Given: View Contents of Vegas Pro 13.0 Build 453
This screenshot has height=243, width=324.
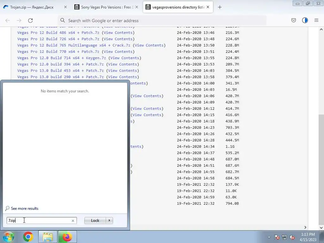Looking at the screenshot, I should [122, 71].
